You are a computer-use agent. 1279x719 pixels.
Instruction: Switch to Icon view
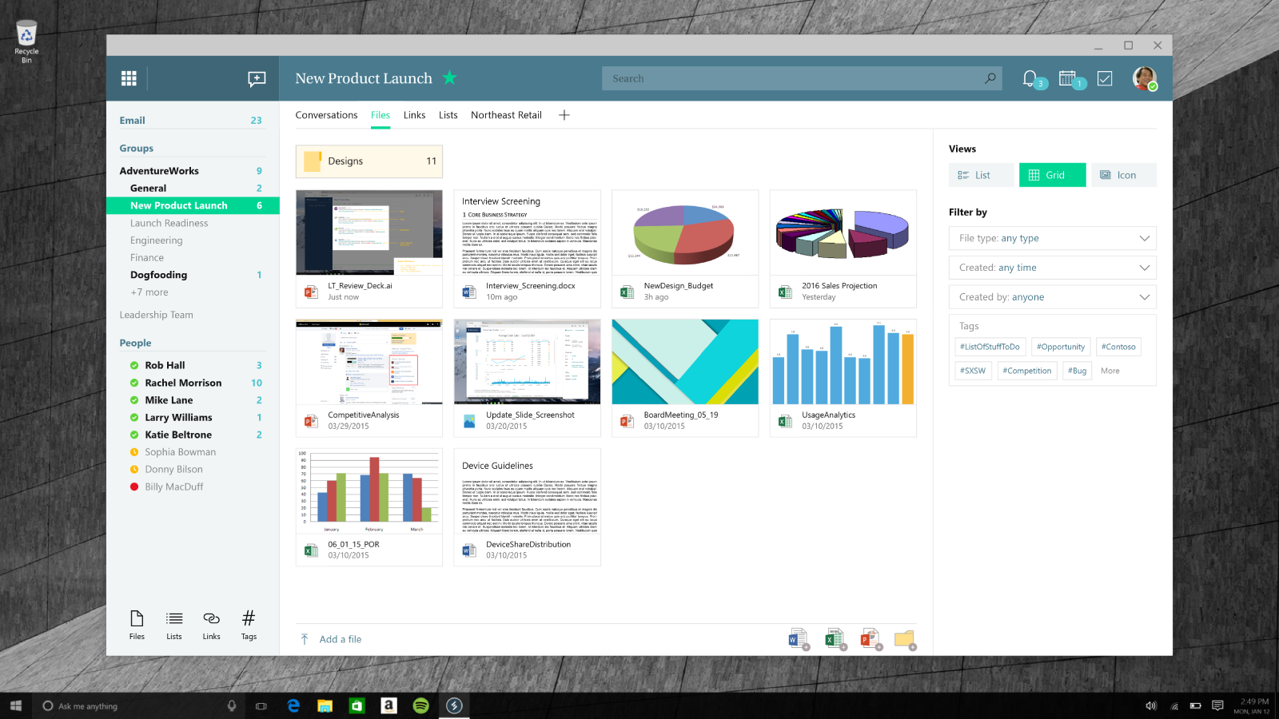[x=1123, y=175]
